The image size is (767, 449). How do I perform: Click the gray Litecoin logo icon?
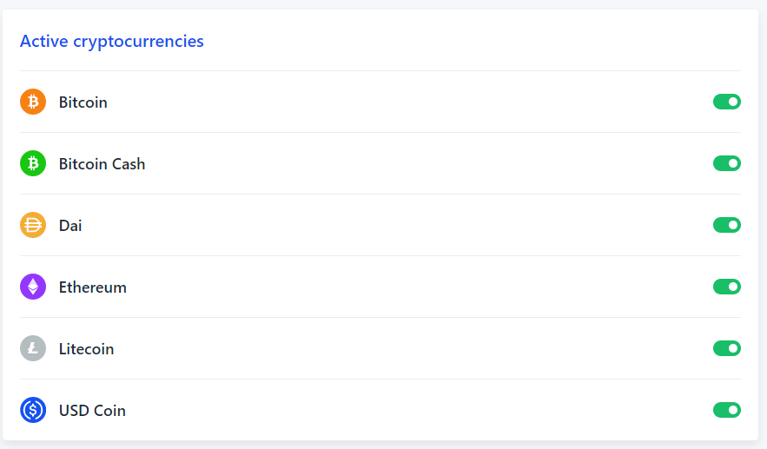pos(33,348)
